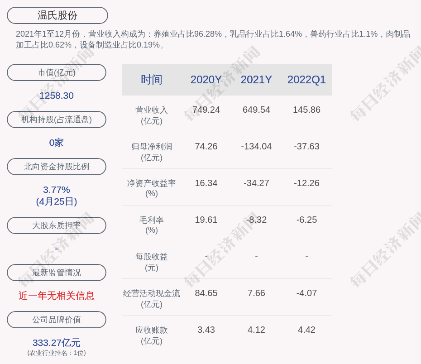Viewport: 421px width, 364px height.
Task: Click the market value 1258.30
Action: (x=57, y=96)
